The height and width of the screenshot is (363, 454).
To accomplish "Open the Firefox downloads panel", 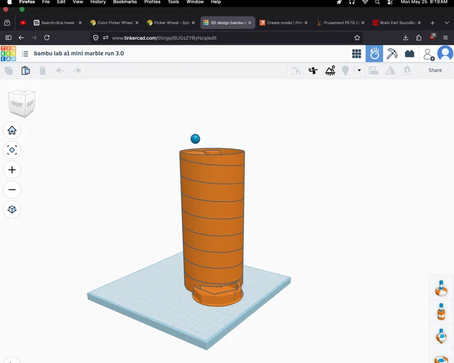I will click(x=405, y=38).
